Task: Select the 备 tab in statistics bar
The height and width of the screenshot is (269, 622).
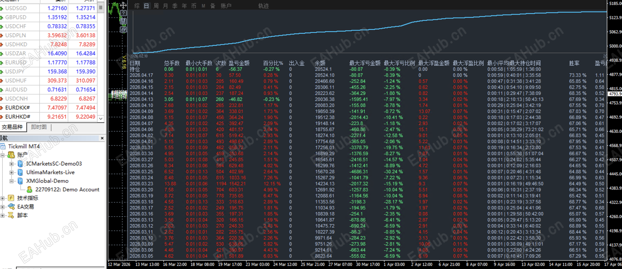Action: click(213, 6)
